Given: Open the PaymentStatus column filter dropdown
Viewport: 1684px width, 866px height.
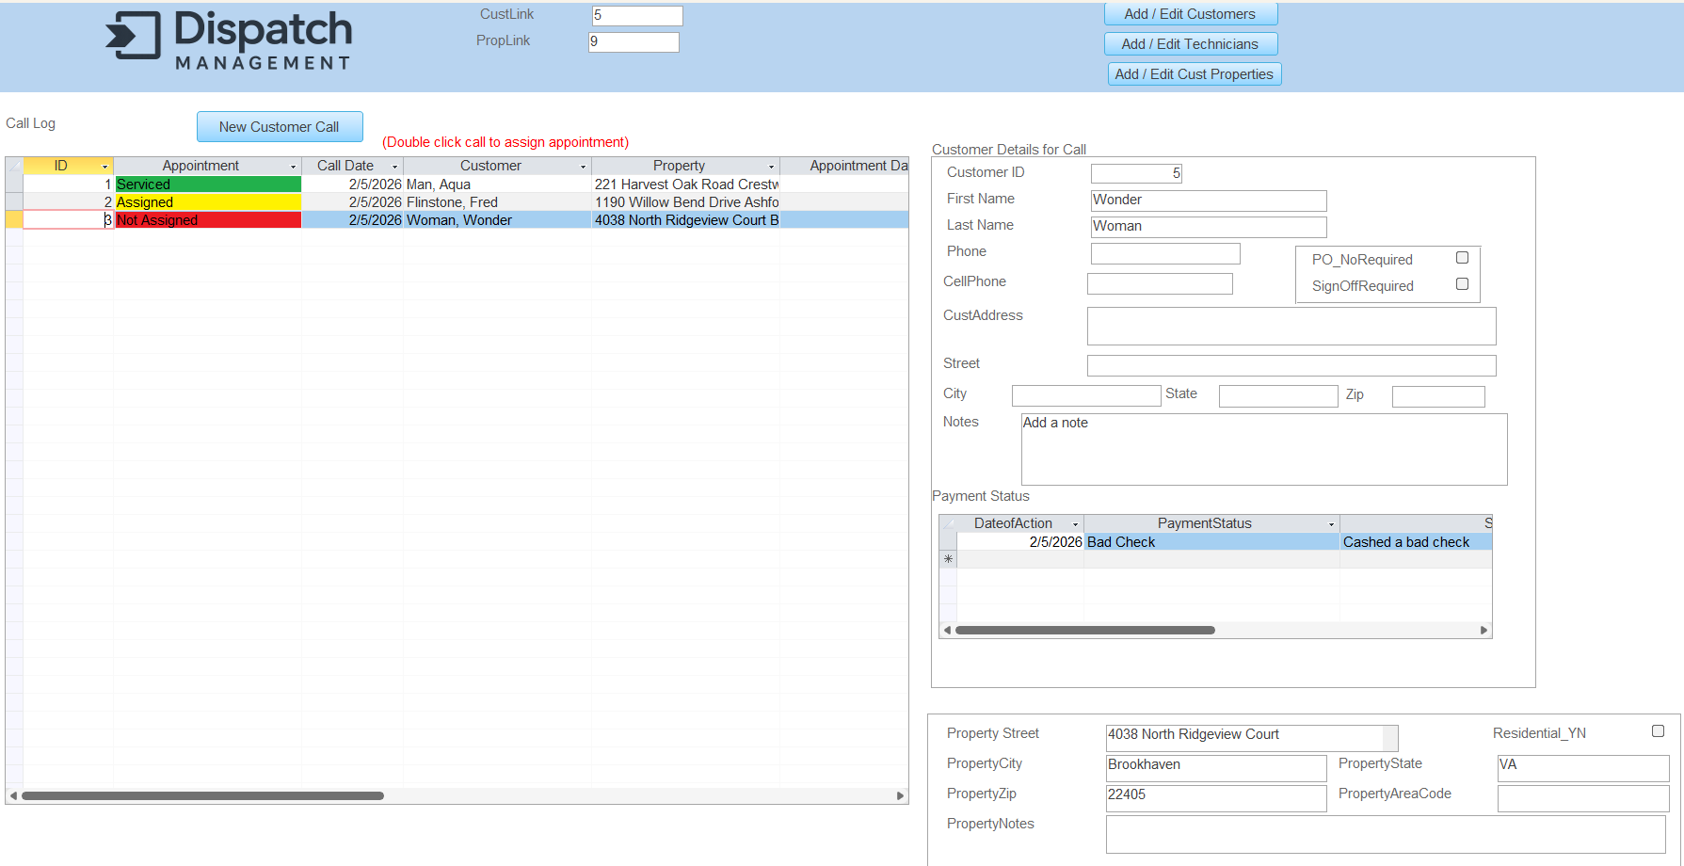Looking at the screenshot, I should tap(1331, 524).
